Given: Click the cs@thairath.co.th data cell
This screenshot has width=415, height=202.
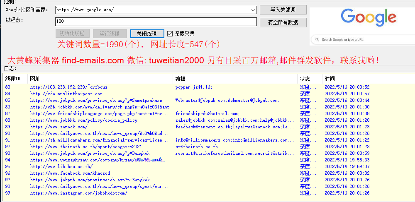Looking at the screenshot, I should pos(198,147).
